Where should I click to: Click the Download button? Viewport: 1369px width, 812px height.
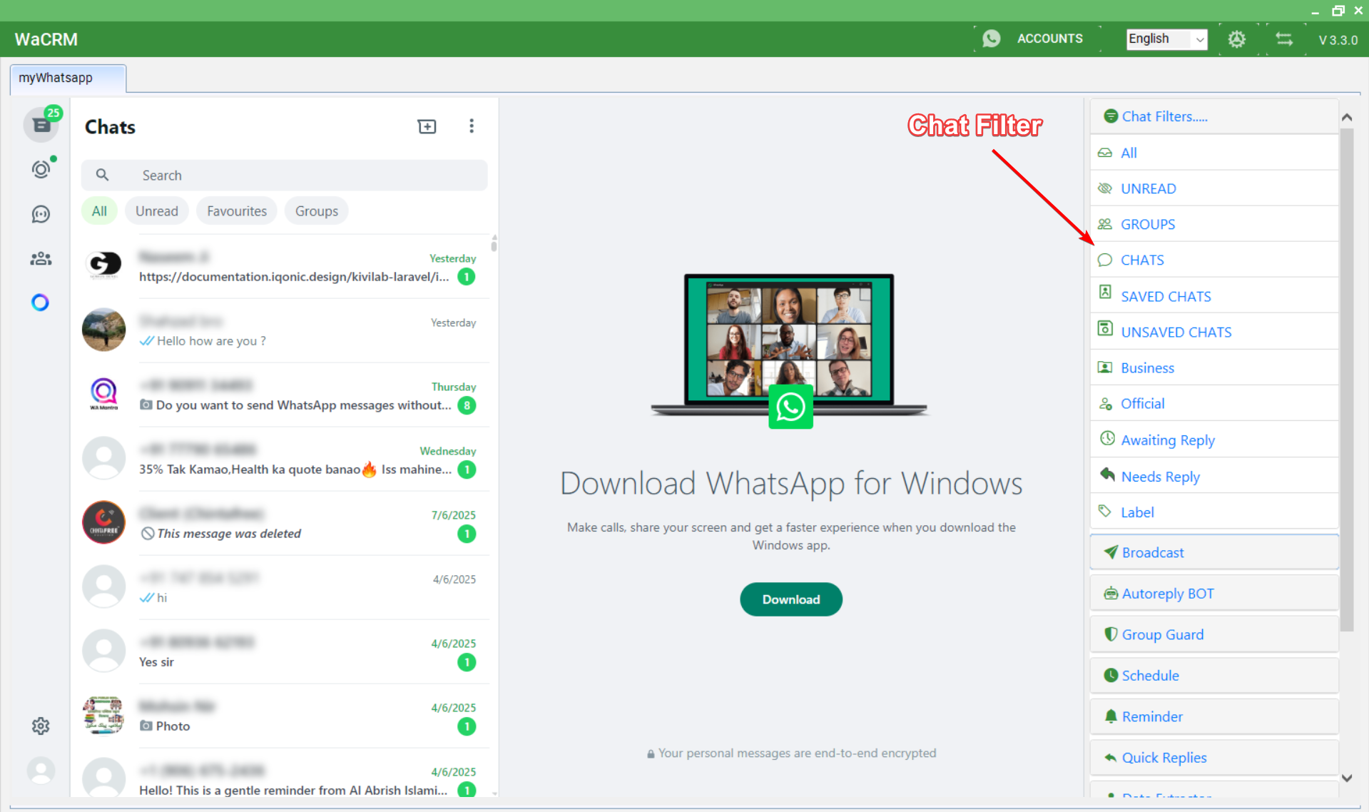(x=790, y=599)
